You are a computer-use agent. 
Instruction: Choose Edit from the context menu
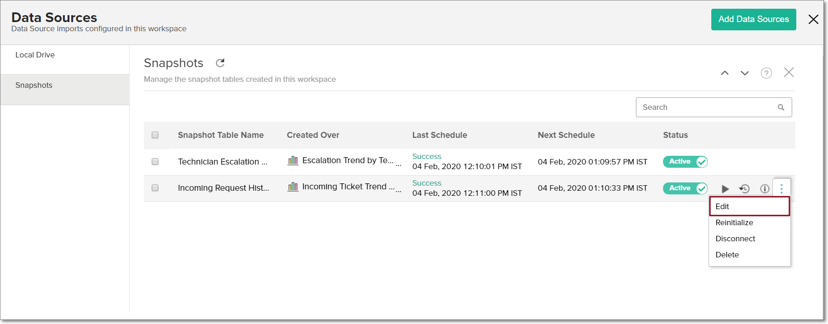coord(749,206)
